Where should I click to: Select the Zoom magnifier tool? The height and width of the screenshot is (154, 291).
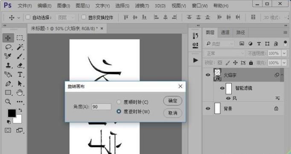point(8,102)
